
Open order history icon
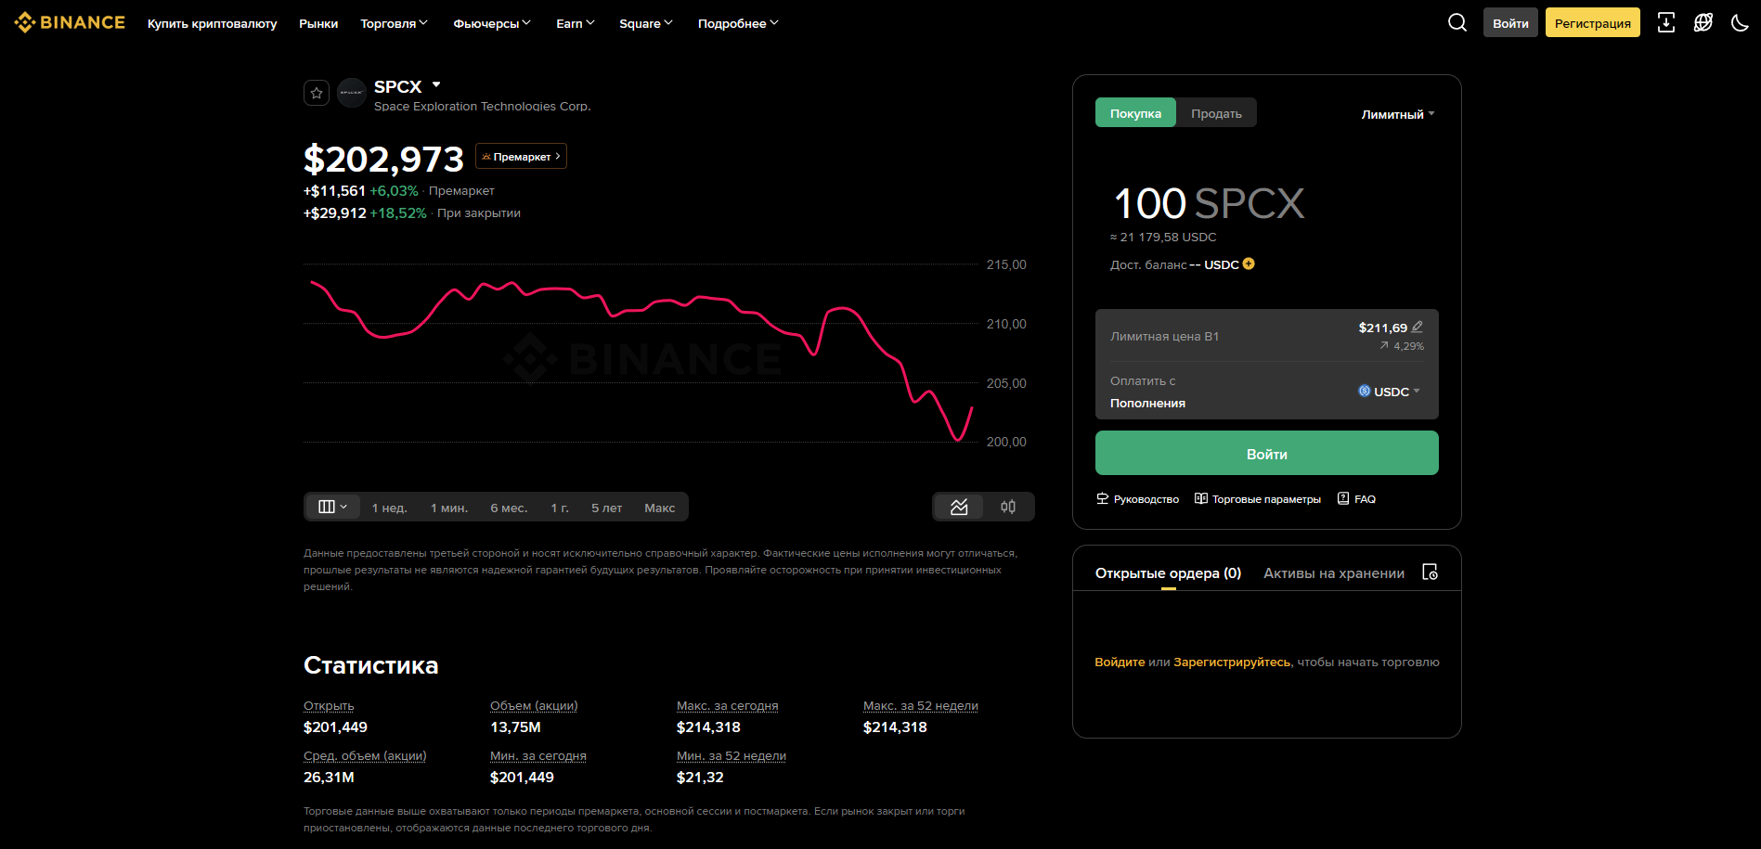pos(1431,572)
